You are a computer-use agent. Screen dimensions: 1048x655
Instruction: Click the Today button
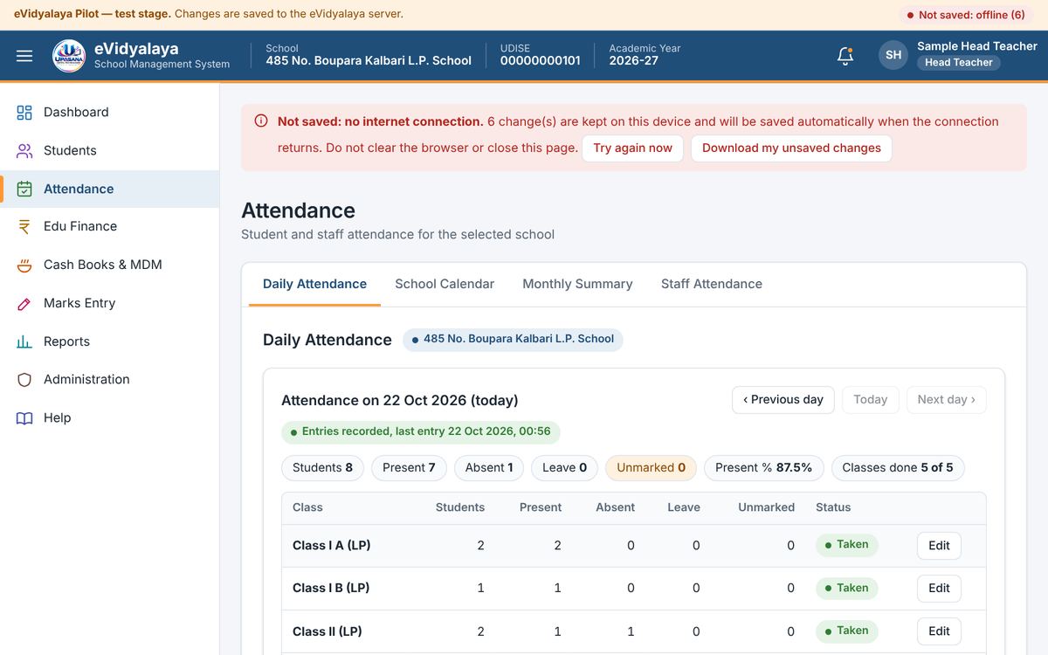pyautogui.click(x=870, y=399)
